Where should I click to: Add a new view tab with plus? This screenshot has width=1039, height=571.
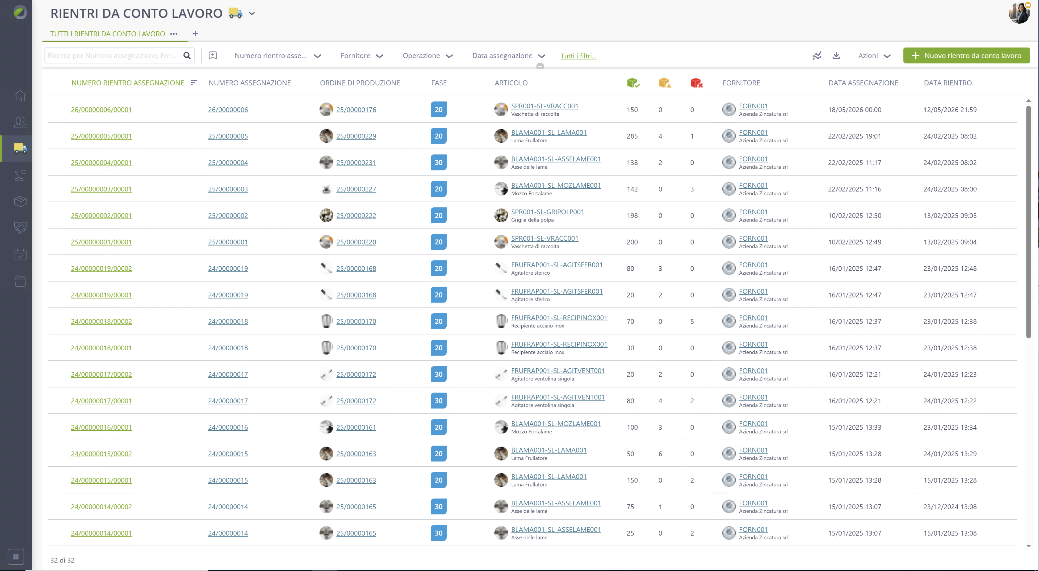pos(195,33)
